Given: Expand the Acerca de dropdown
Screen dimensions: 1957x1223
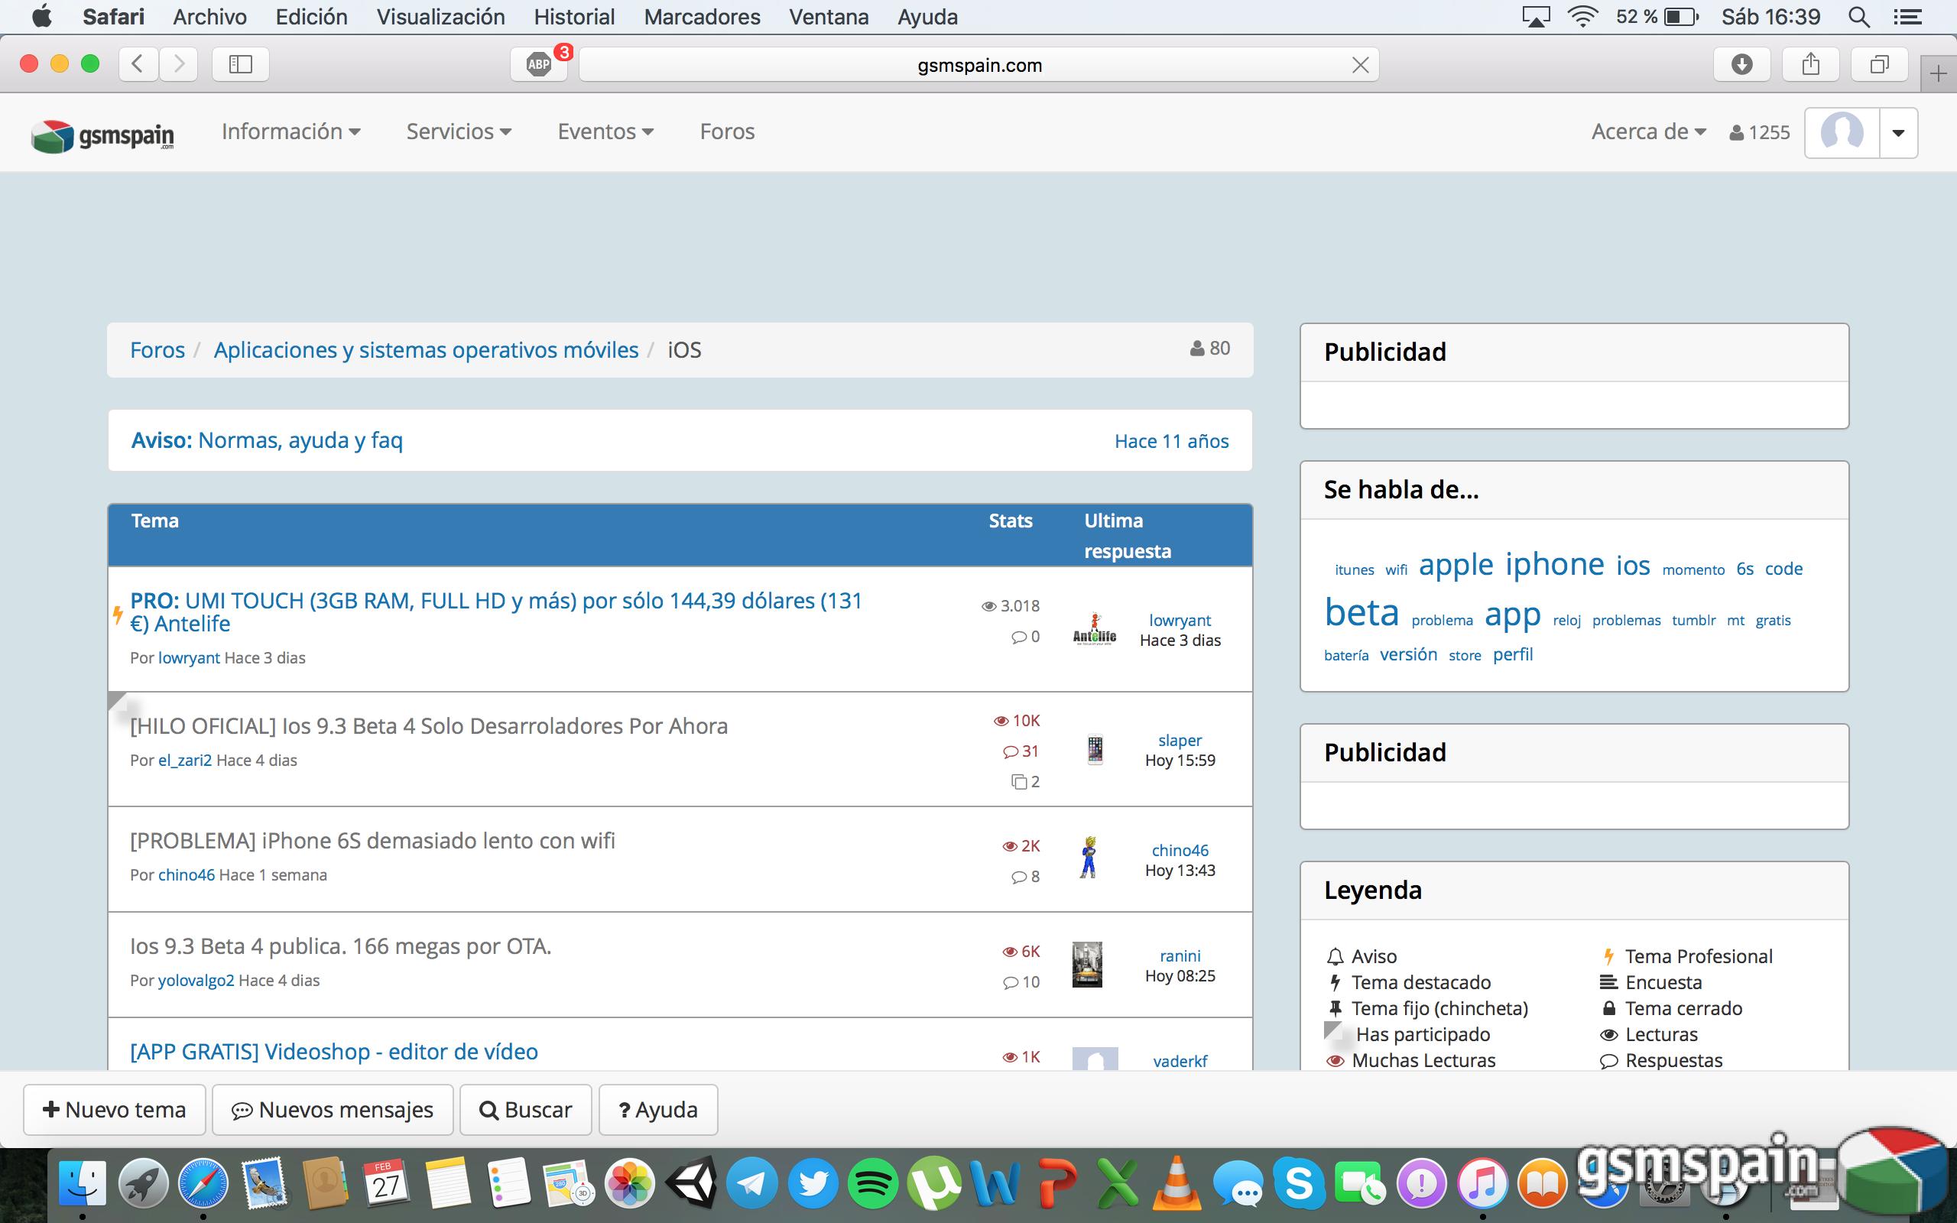Looking at the screenshot, I should click(x=1648, y=131).
